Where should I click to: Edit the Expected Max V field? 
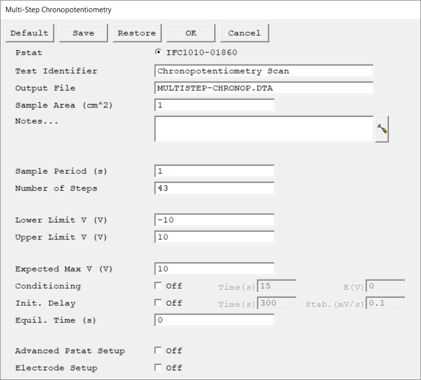coord(214,269)
